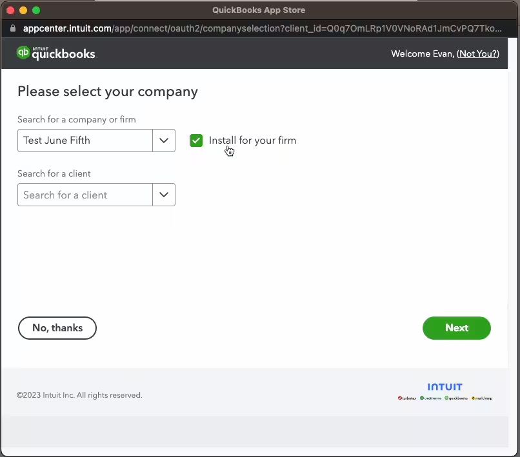Expand the client search dropdown arrow

[164, 195]
